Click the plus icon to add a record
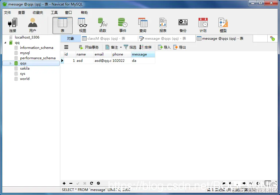The width and height of the screenshot is (280, 195). (x=64, y=183)
